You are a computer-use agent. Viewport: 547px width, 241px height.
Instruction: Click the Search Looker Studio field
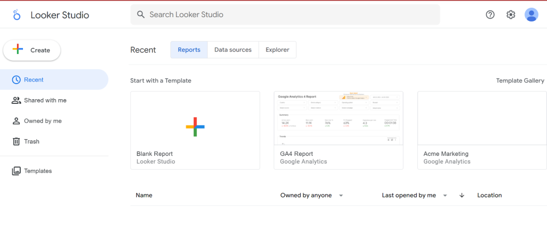click(285, 14)
